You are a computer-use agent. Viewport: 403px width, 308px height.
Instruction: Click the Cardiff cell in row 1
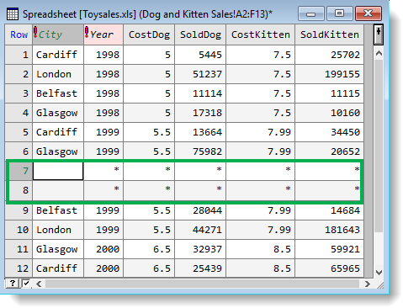pos(58,55)
